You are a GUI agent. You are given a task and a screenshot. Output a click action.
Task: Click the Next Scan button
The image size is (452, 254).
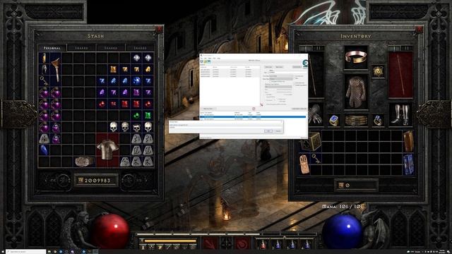[x=280, y=67]
